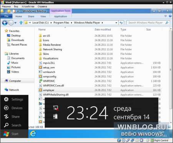This screenshot has width=173, height=143.
Task: Click the Windows Start flag icon
Action: 6,134
